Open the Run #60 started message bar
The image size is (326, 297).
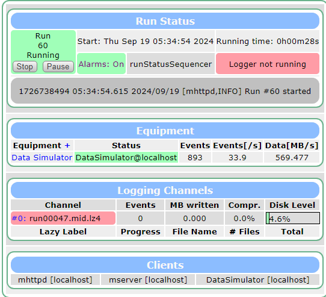pyautogui.click(x=165, y=91)
